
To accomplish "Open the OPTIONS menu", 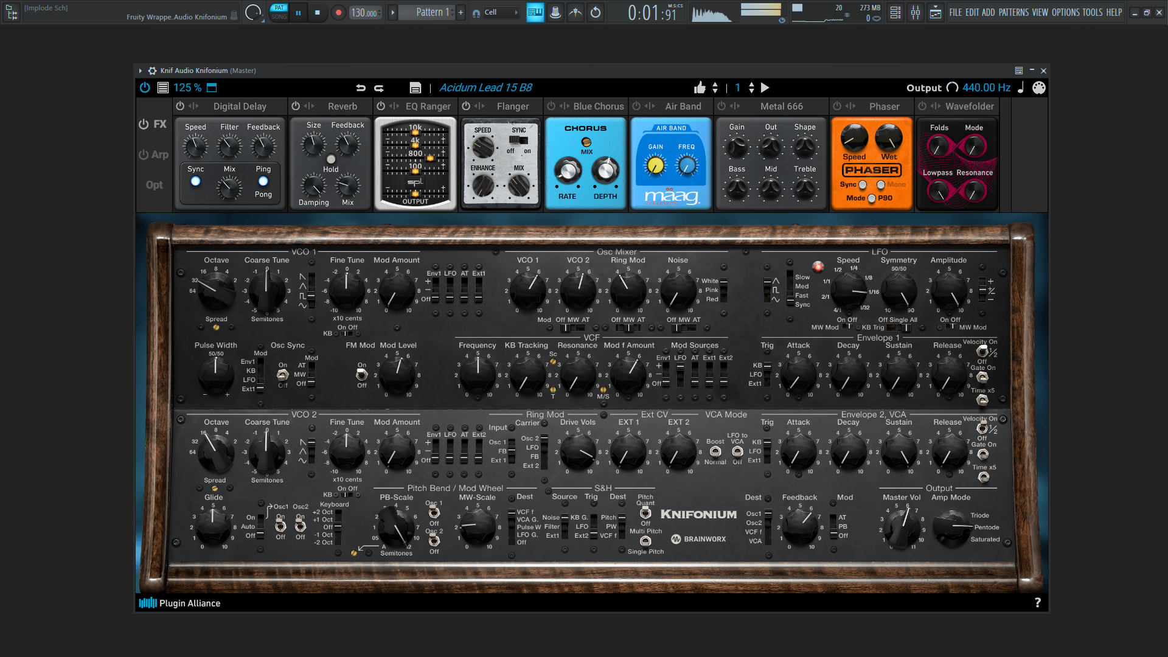I will 1065,12.
